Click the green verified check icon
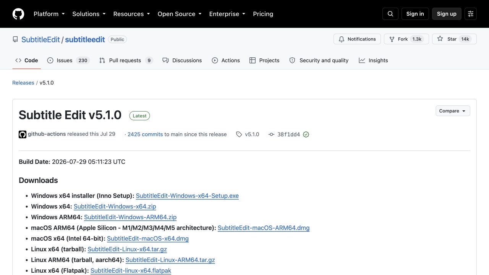The width and height of the screenshot is (489, 275). pos(306,134)
